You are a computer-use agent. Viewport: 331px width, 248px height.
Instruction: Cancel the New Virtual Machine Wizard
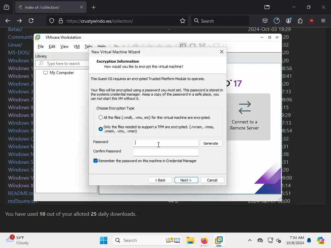pyautogui.click(x=212, y=180)
